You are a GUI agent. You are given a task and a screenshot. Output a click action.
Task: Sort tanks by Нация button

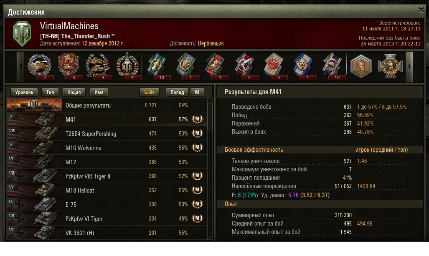coord(74,92)
